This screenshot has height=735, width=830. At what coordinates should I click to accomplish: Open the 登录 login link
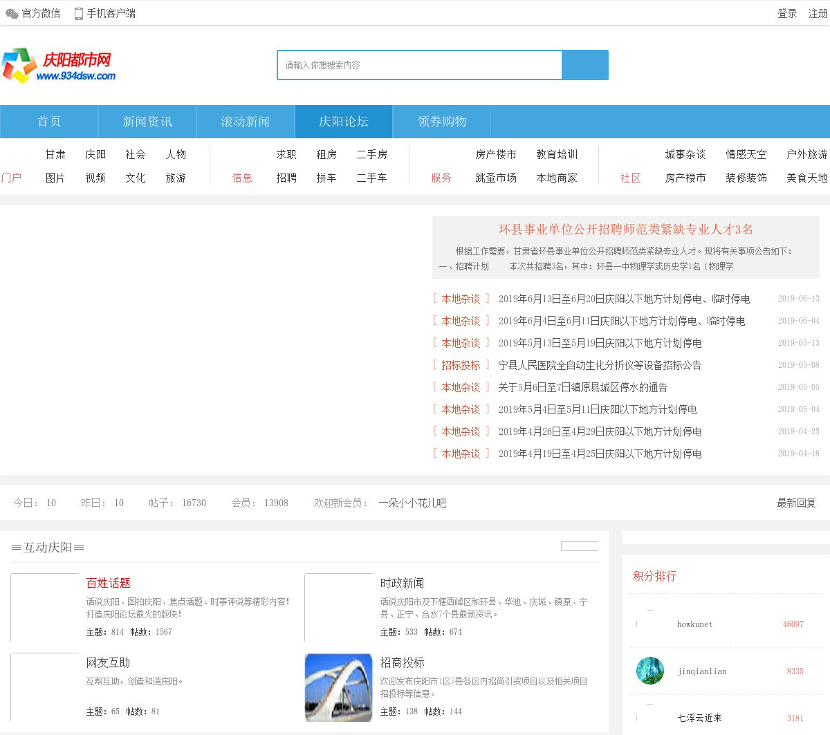coord(787,14)
